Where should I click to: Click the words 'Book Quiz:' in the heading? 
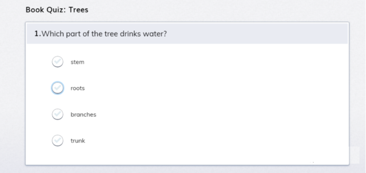pos(46,10)
